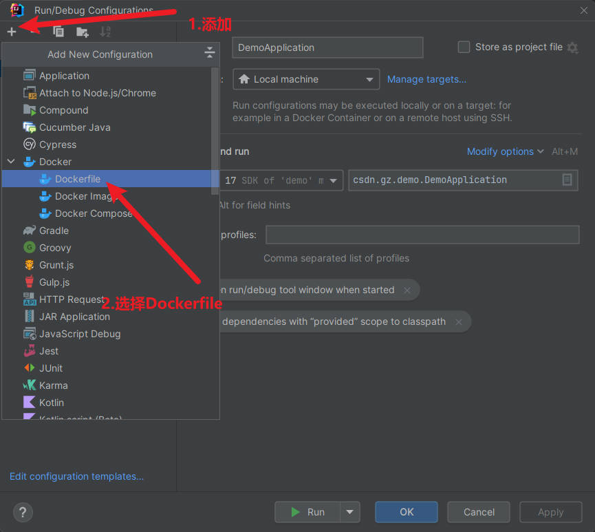Image resolution: width=595 pixels, height=532 pixels.
Task: Click the Active profiles input field
Action: [x=422, y=235]
